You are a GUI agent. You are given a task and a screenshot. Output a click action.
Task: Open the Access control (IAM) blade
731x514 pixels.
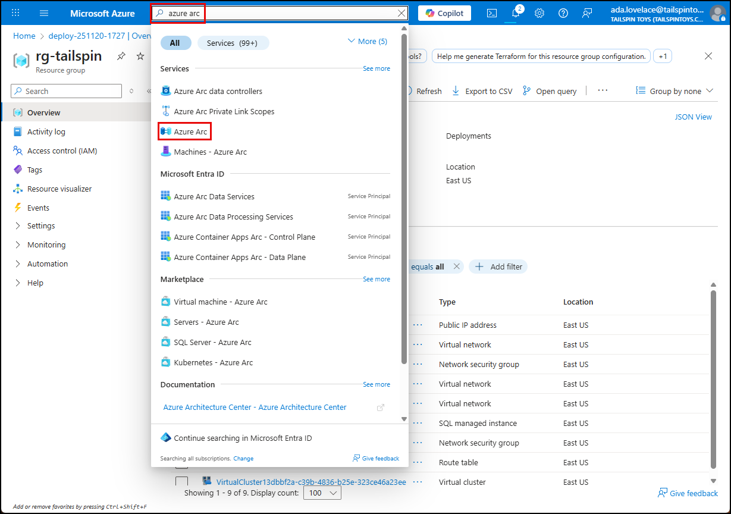61,151
